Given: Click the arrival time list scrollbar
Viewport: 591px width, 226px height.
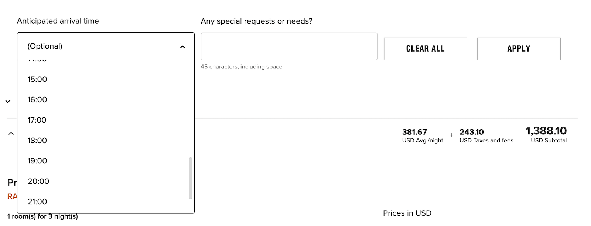Looking at the screenshot, I should (191, 178).
